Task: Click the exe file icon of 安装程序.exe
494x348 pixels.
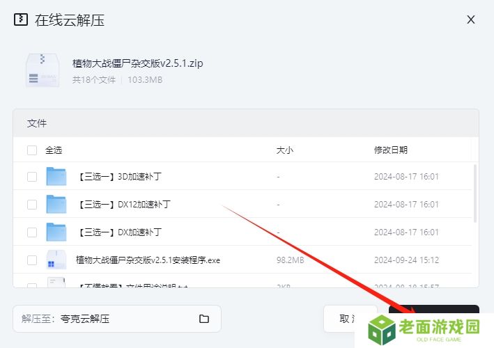Action: coord(56,260)
